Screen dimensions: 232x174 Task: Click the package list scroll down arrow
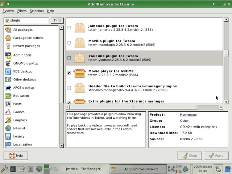point(226,102)
